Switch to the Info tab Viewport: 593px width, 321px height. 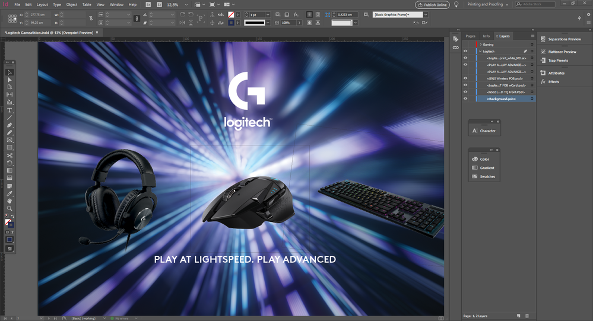tap(486, 36)
